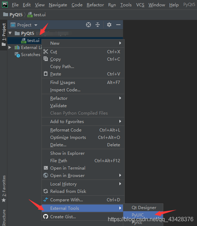Screen dimensions: 197x226
Task: Click the collapse all icon in Project panel
Action: [x=98, y=25]
